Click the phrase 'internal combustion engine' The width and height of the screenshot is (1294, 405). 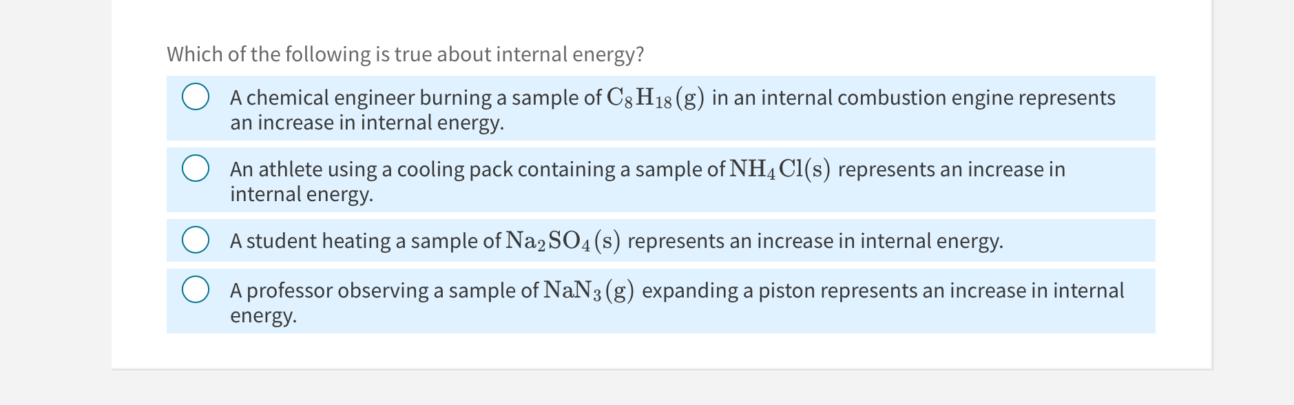click(x=882, y=97)
